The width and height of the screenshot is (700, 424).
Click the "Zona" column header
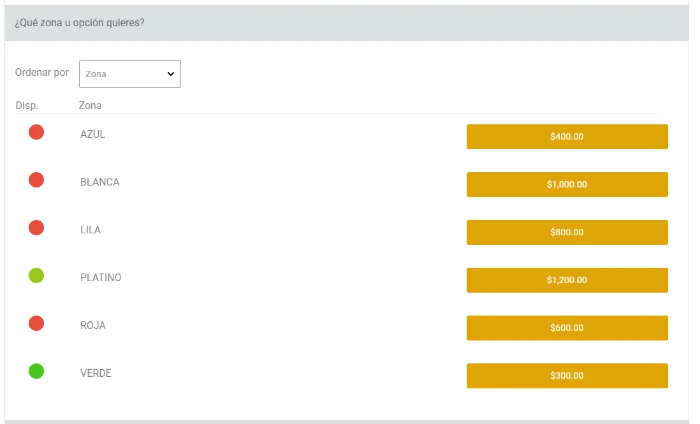[90, 105]
